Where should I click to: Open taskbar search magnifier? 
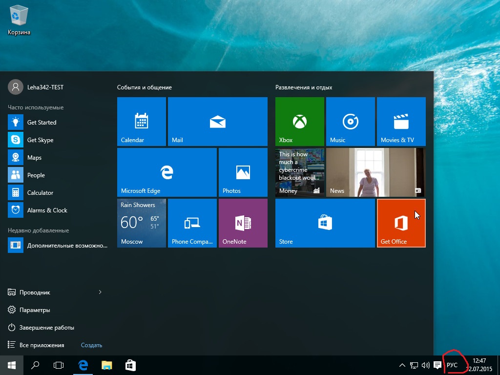35,365
